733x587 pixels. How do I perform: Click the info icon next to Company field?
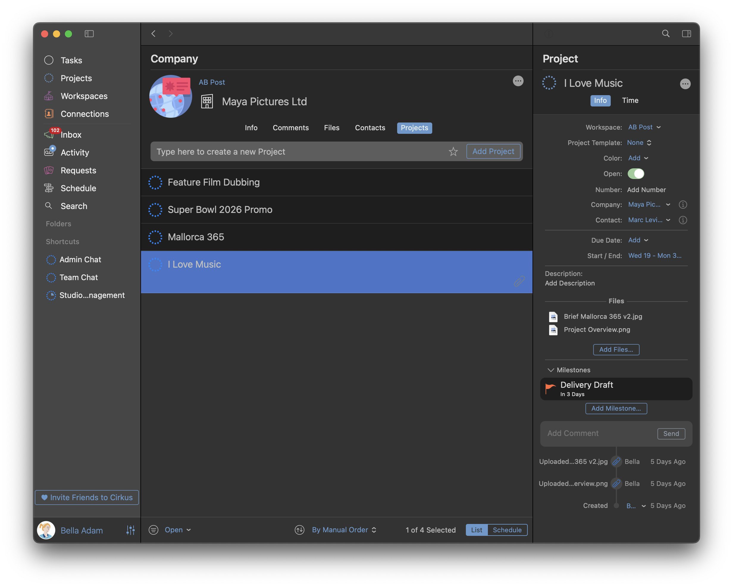point(683,205)
